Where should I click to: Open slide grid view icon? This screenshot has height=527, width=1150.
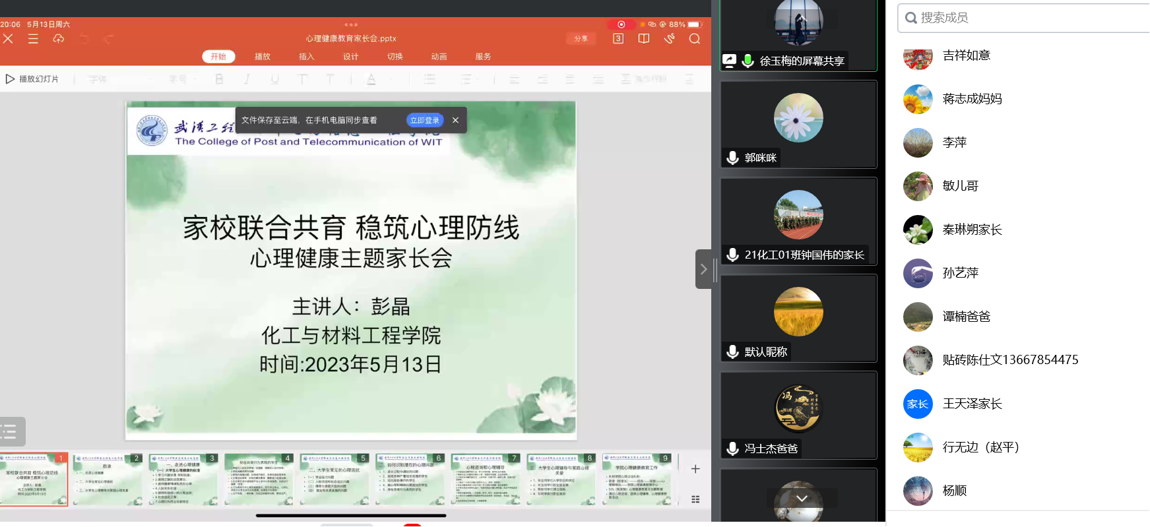click(x=695, y=499)
